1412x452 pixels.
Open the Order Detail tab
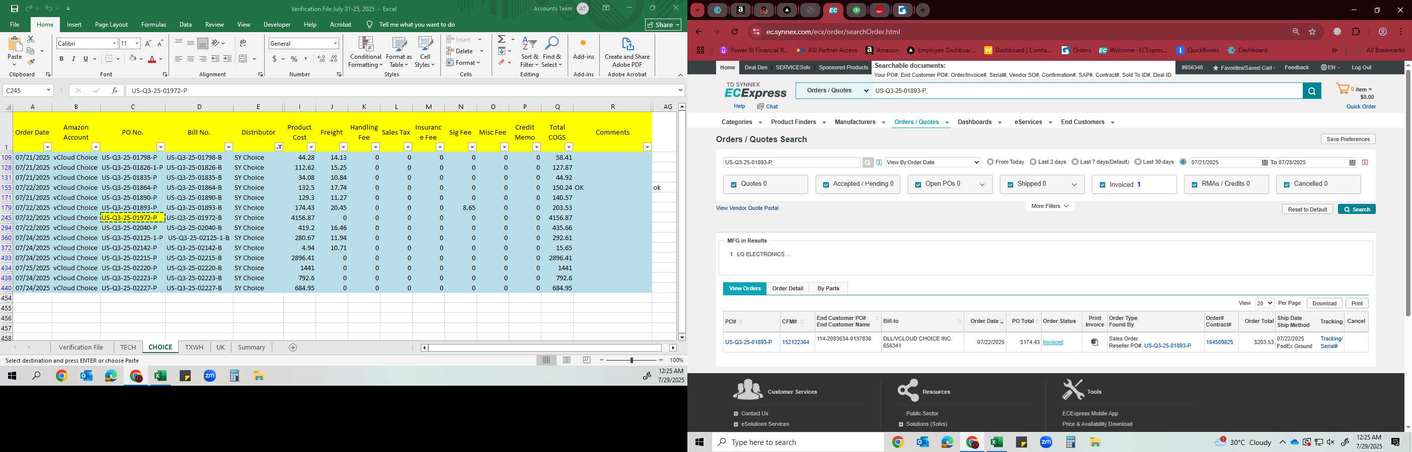point(788,288)
